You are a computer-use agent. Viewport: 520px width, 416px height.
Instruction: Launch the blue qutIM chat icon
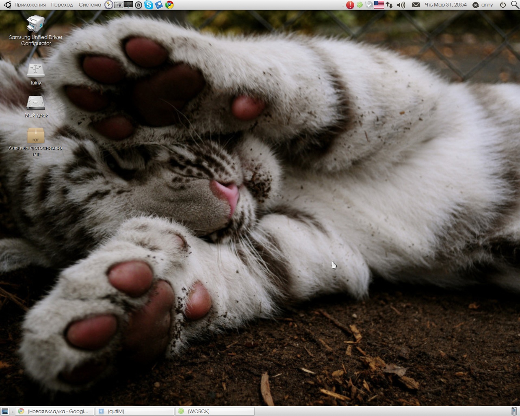point(159,5)
